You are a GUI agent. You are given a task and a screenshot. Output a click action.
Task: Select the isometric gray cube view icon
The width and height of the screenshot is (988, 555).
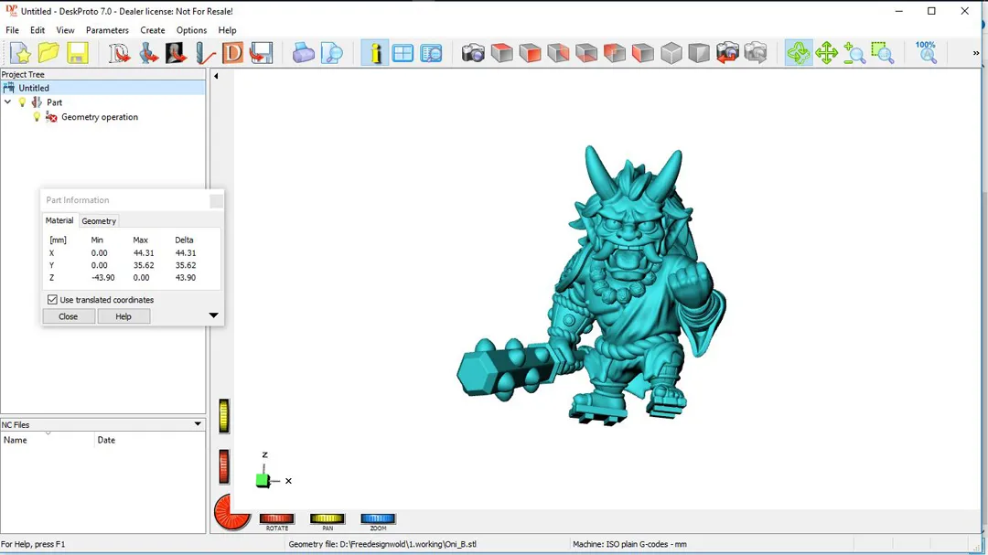671,53
